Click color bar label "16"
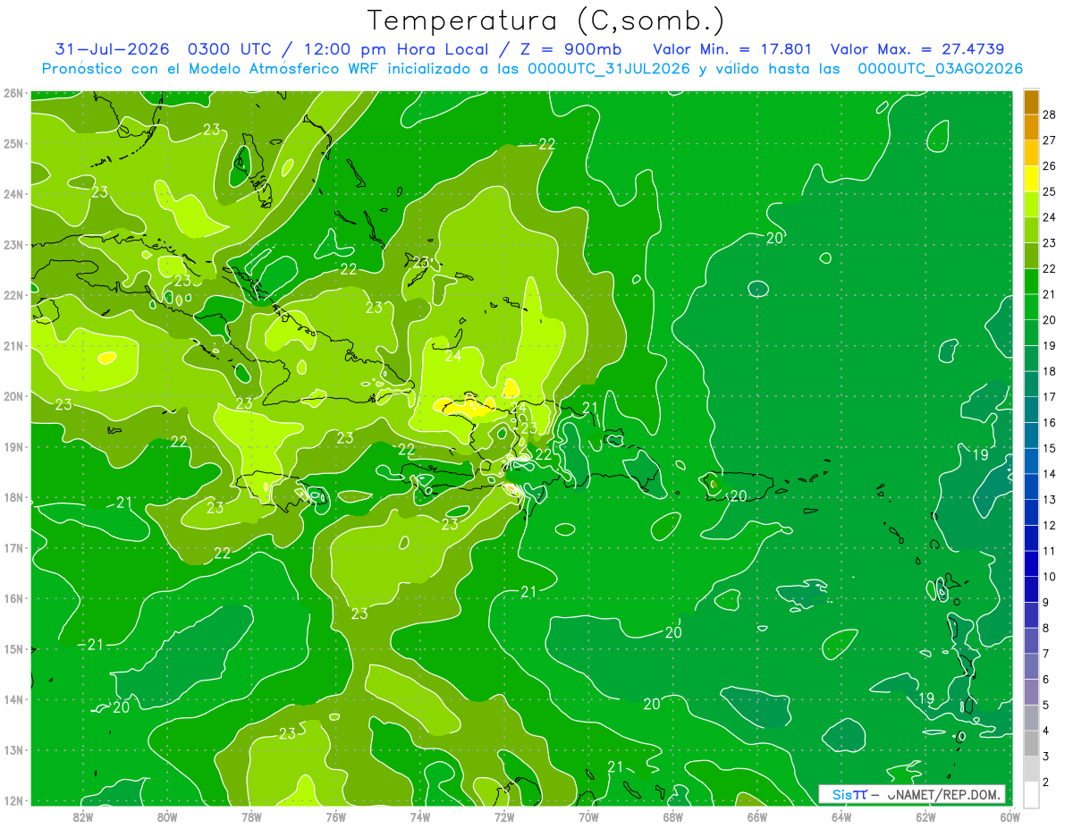Image resolution: width=1073 pixels, height=829 pixels. [x=1050, y=422]
